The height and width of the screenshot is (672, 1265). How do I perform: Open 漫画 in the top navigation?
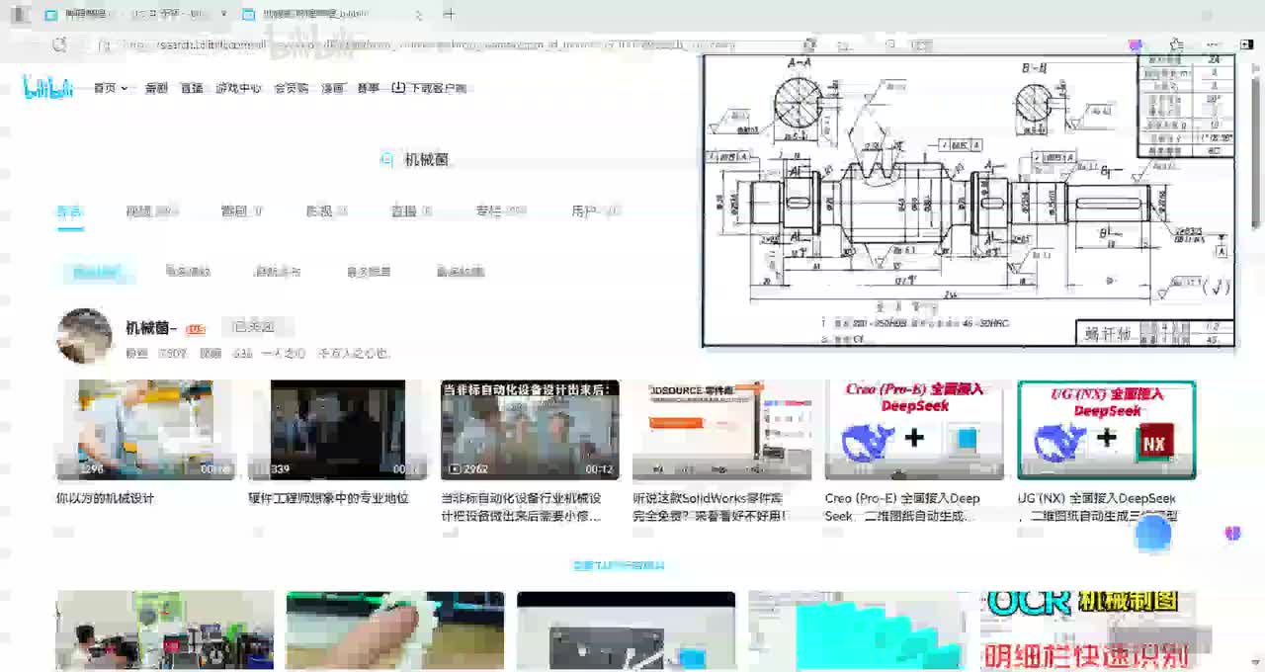tap(332, 88)
